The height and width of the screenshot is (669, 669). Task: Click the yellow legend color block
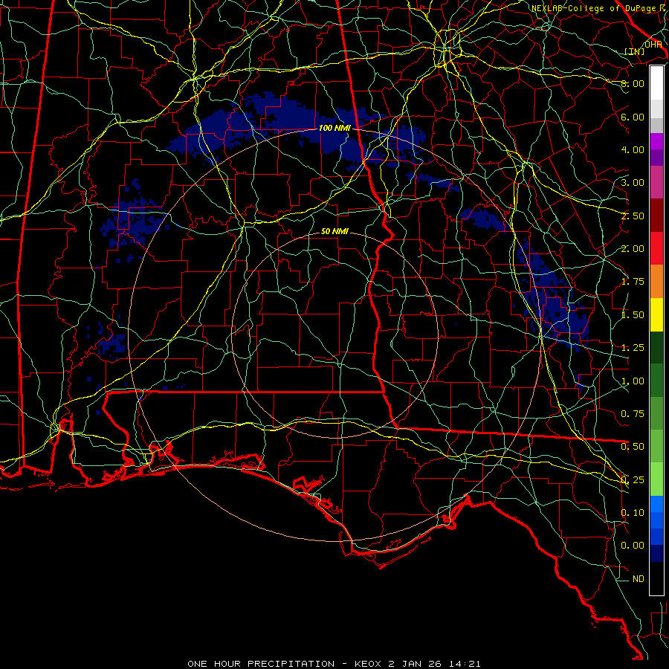656,314
